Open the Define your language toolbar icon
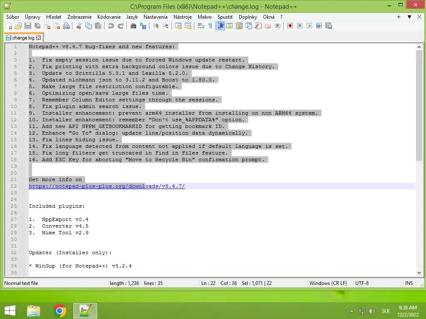The image size is (426, 319). coord(230,26)
